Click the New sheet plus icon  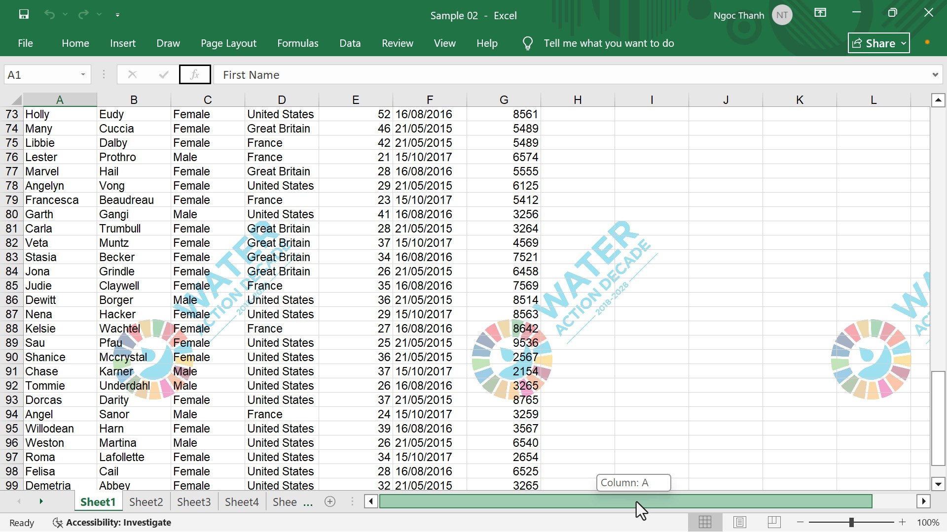tap(330, 501)
